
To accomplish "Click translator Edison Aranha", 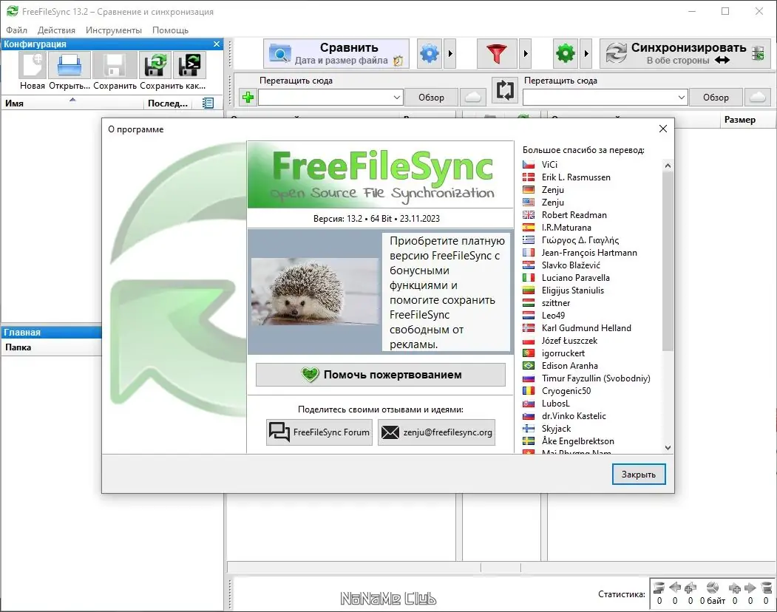I will [x=569, y=366].
